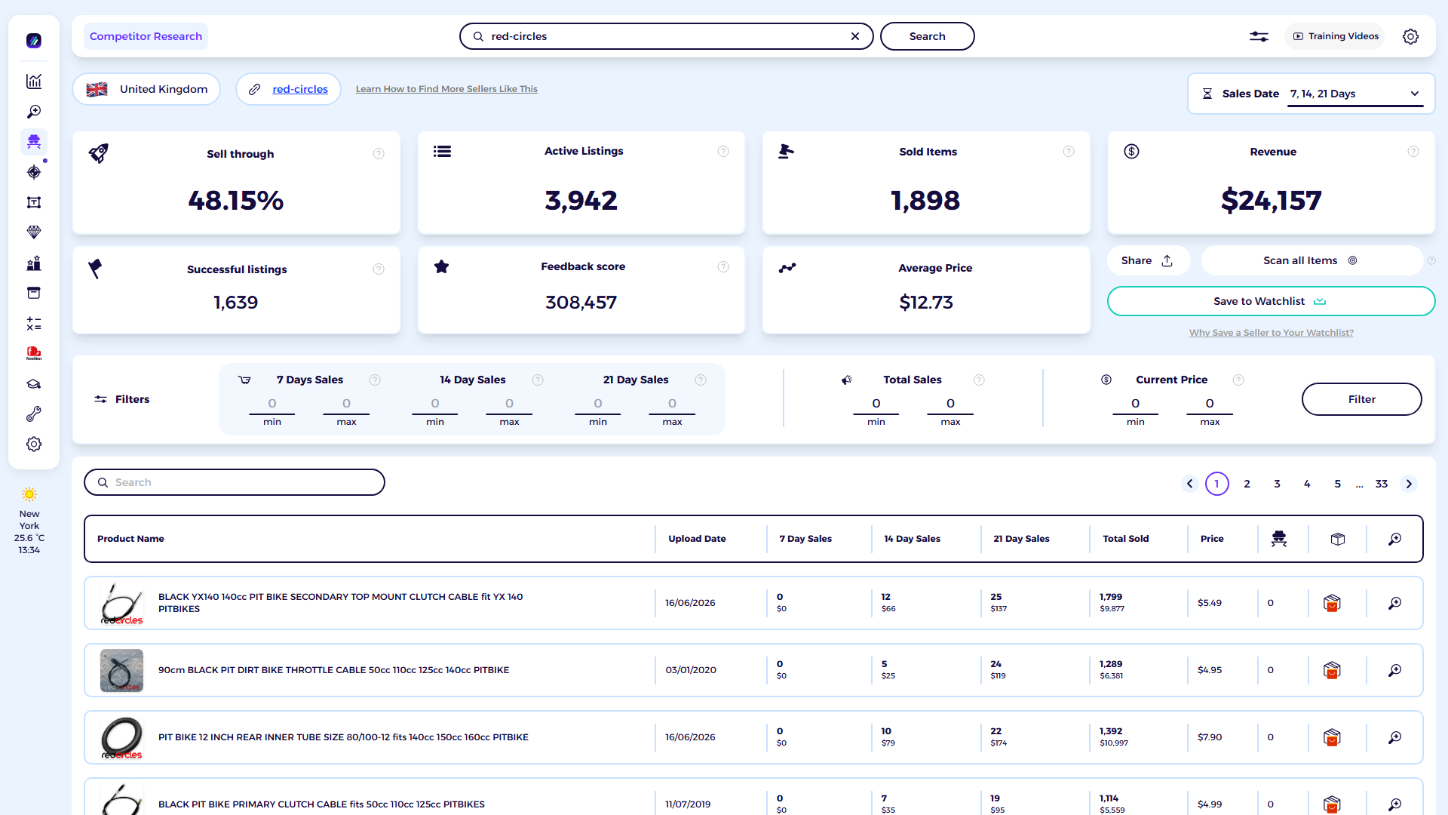
Task: Open Learn How to Find More Sellers link
Action: coord(446,89)
